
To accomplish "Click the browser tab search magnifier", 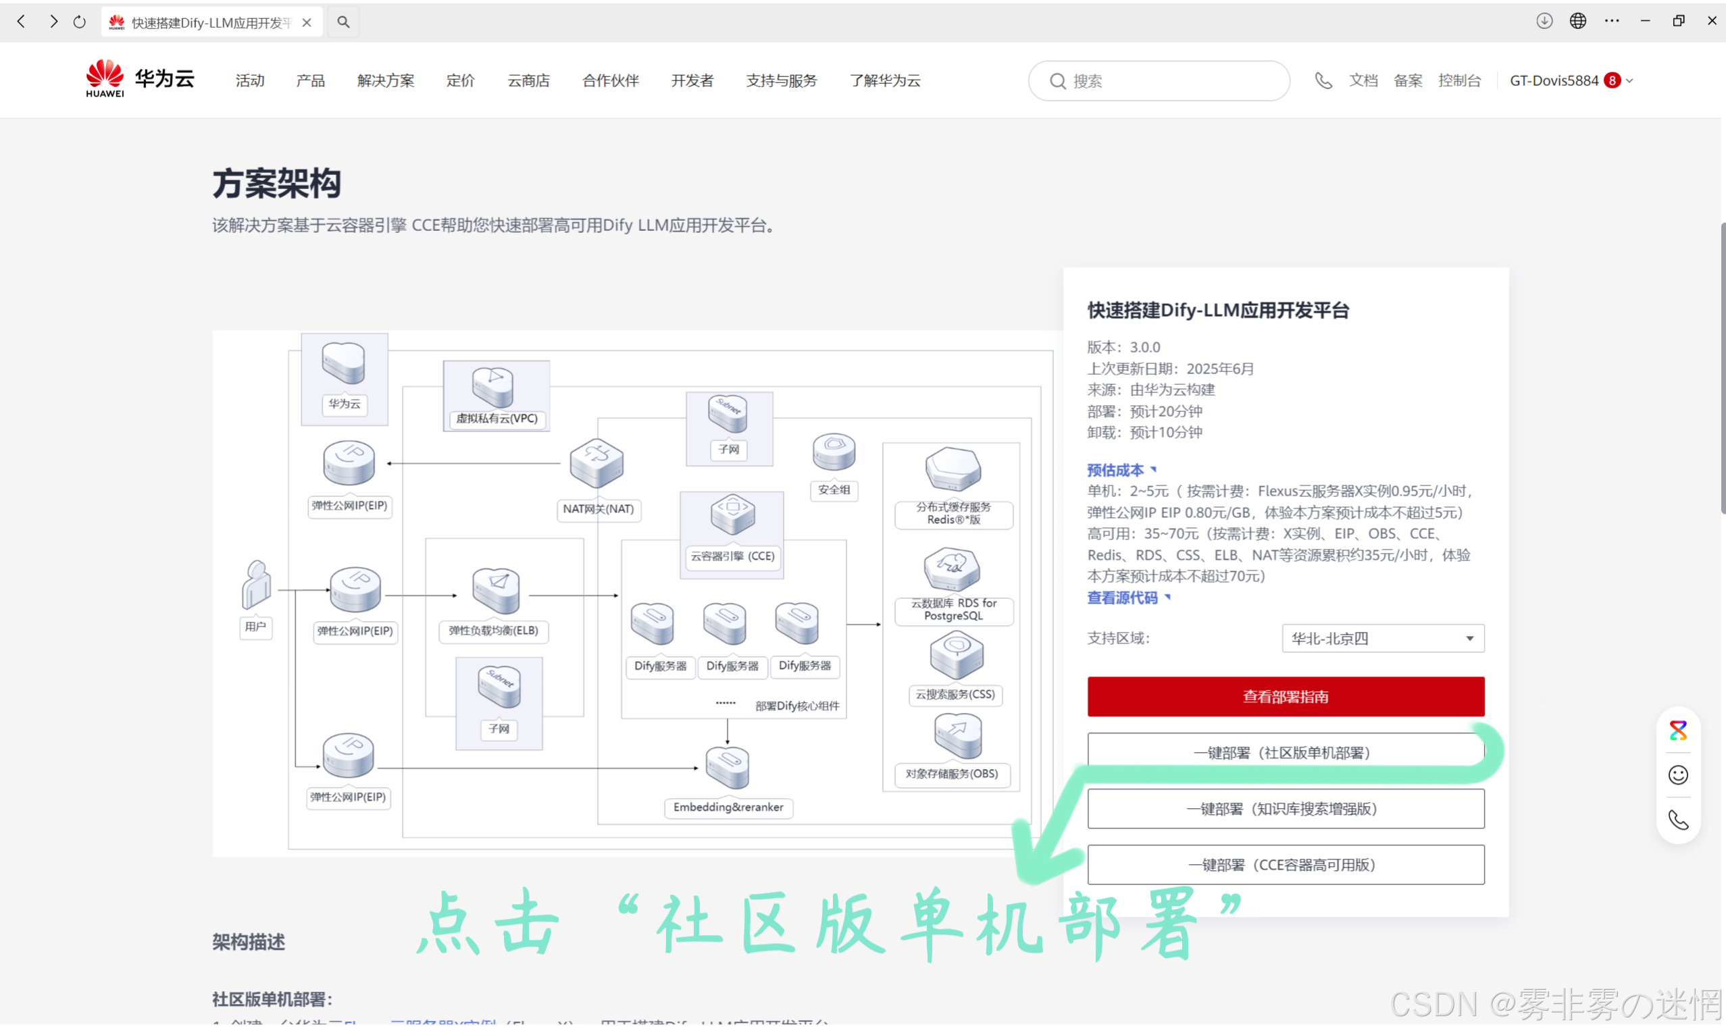I will point(343,22).
